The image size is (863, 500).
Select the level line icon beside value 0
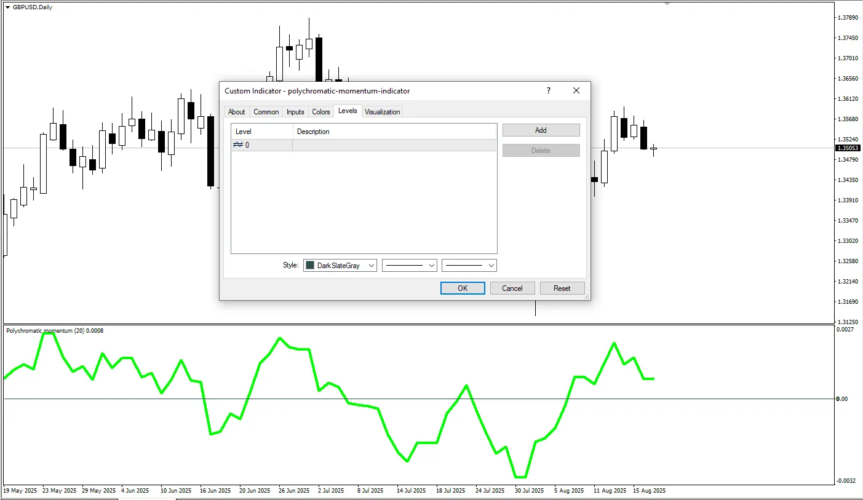(x=237, y=145)
